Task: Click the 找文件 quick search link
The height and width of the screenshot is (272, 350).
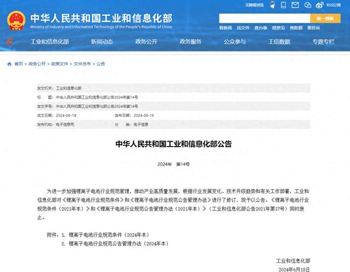Action: (x=243, y=28)
